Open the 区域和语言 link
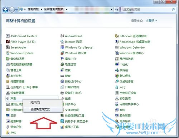This screenshot has width=179, height=138. (126, 82)
